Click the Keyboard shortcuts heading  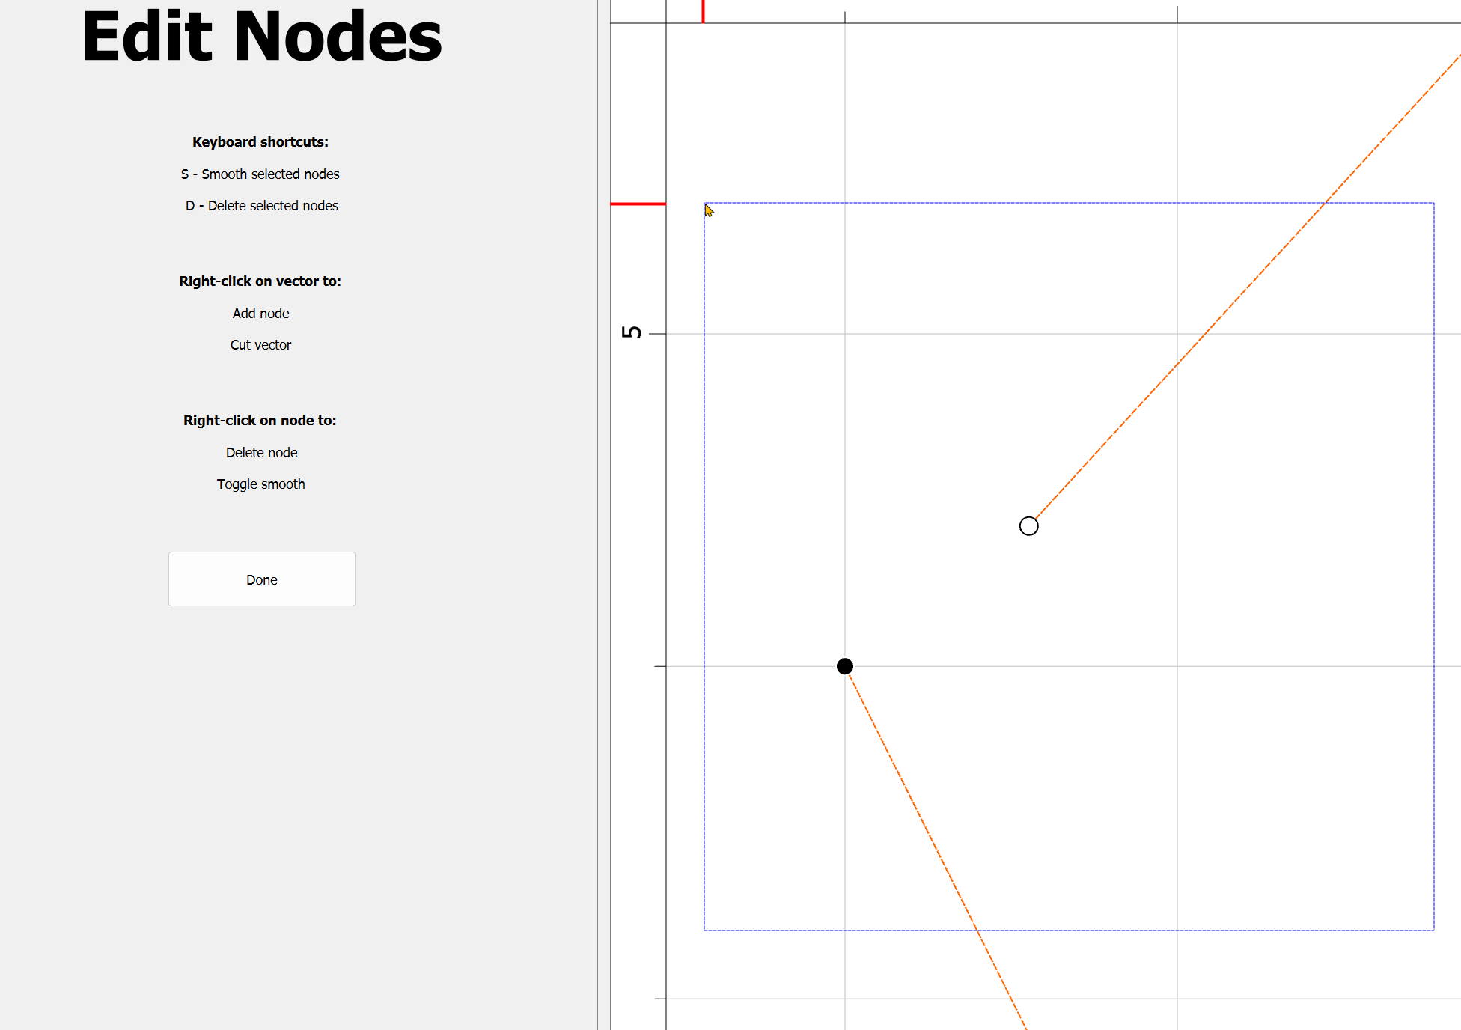click(260, 142)
